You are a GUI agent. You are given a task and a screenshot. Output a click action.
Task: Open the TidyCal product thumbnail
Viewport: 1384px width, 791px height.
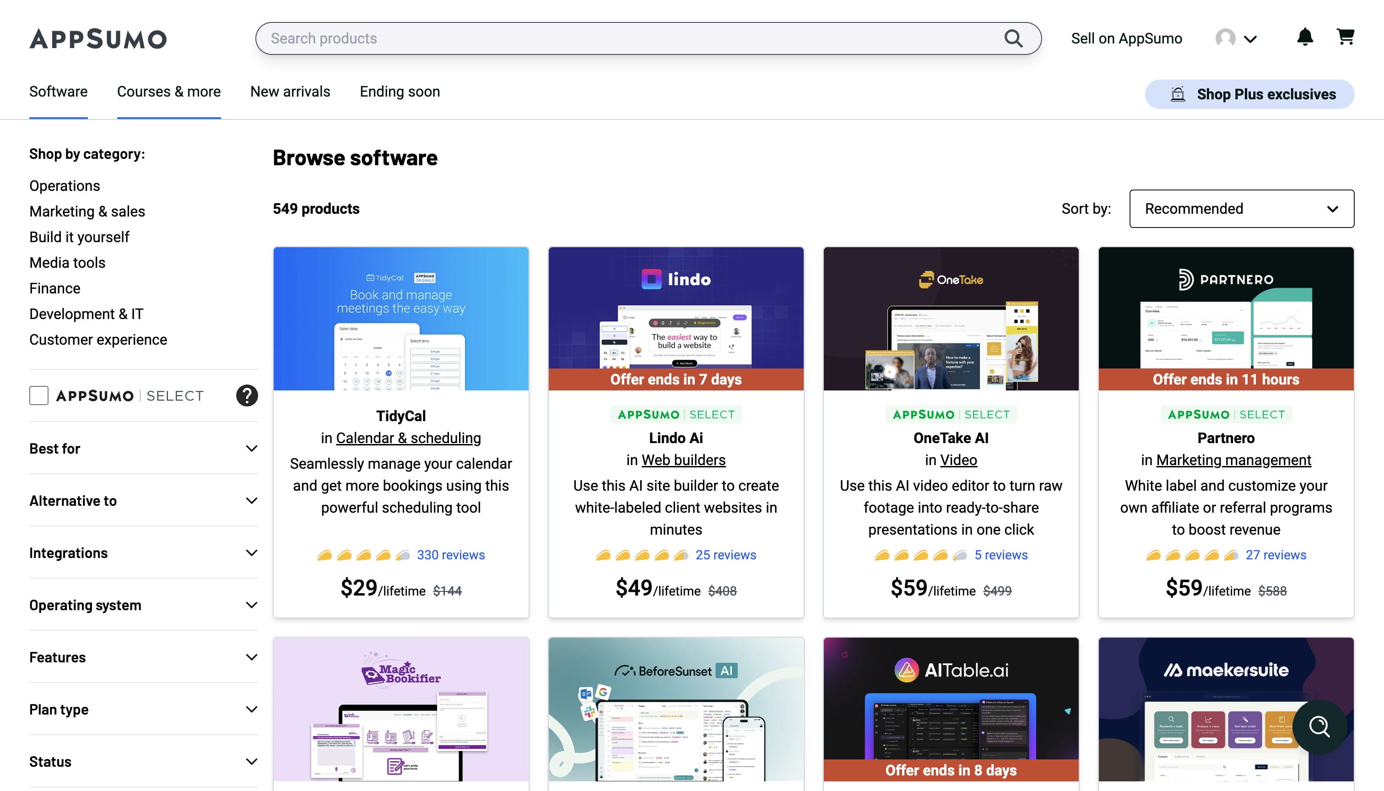[401, 318]
